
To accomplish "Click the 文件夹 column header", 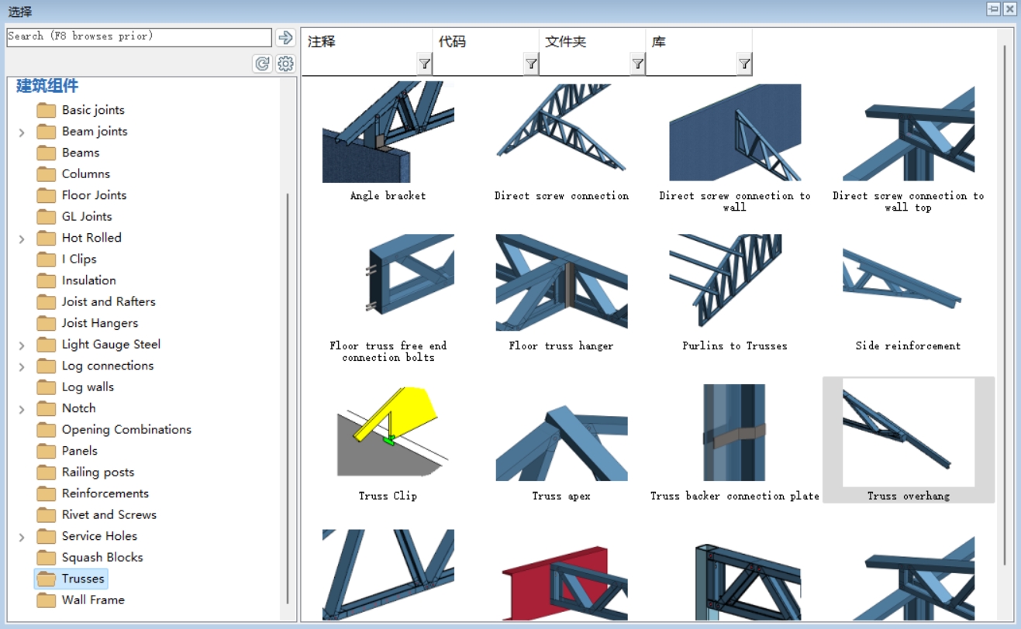I will [566, 42].
